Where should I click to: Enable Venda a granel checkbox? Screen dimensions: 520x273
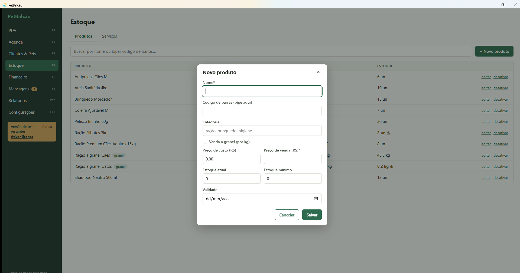point(205,142)
